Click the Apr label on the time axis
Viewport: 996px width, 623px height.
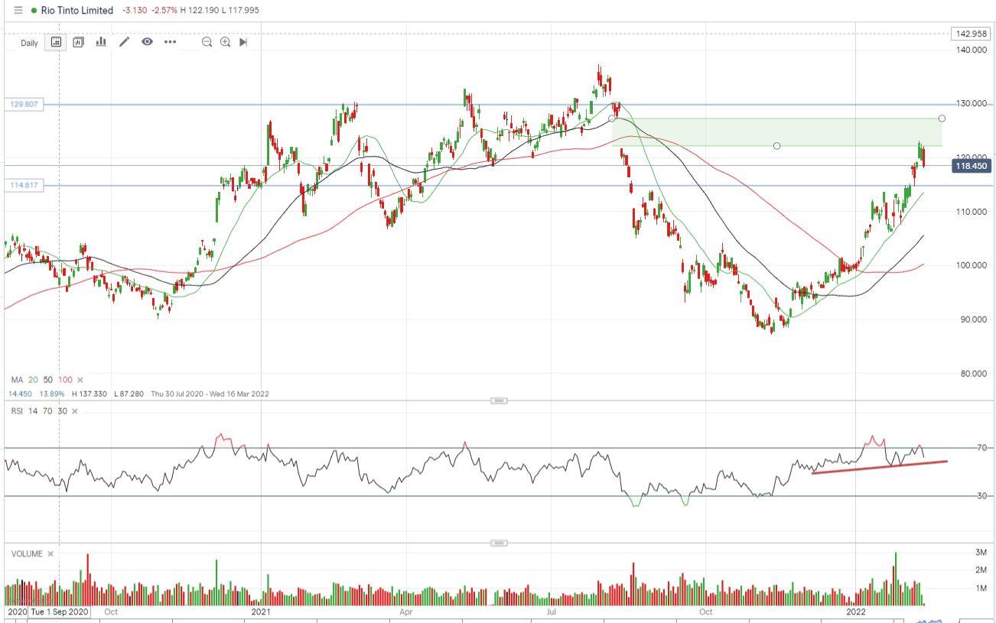coord(406,612)
